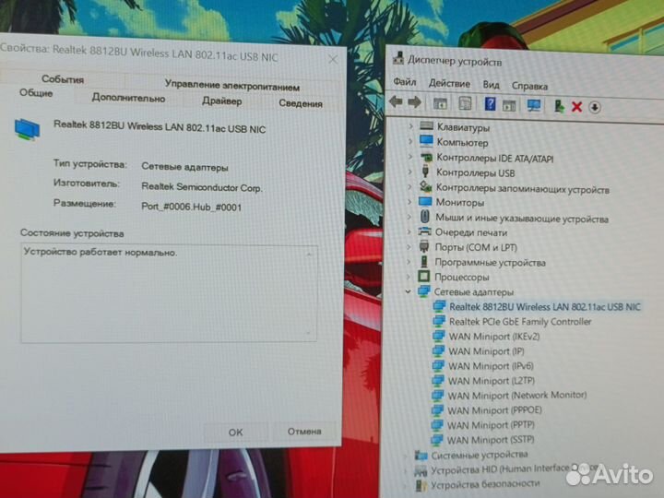
Task: Click the green Update driver toolbar icon
Action: point(559,106)
